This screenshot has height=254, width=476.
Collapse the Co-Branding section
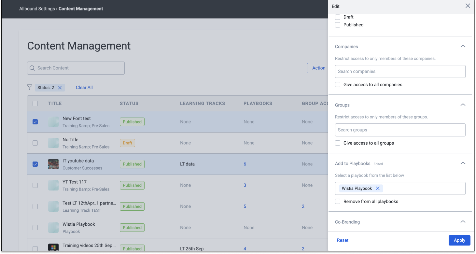coord(463,222)
